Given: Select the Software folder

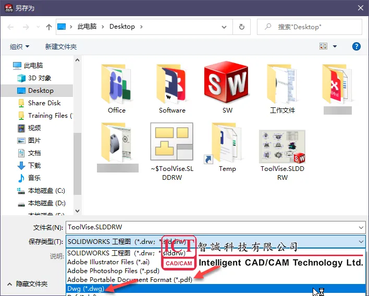Looking at the screenshot, I should [x=172, y=89].
